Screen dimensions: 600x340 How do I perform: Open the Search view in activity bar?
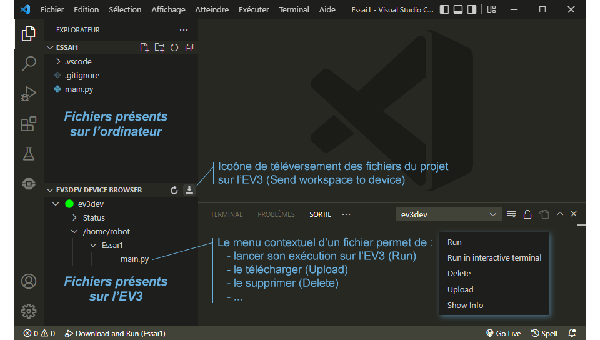[x=29, y=64]
